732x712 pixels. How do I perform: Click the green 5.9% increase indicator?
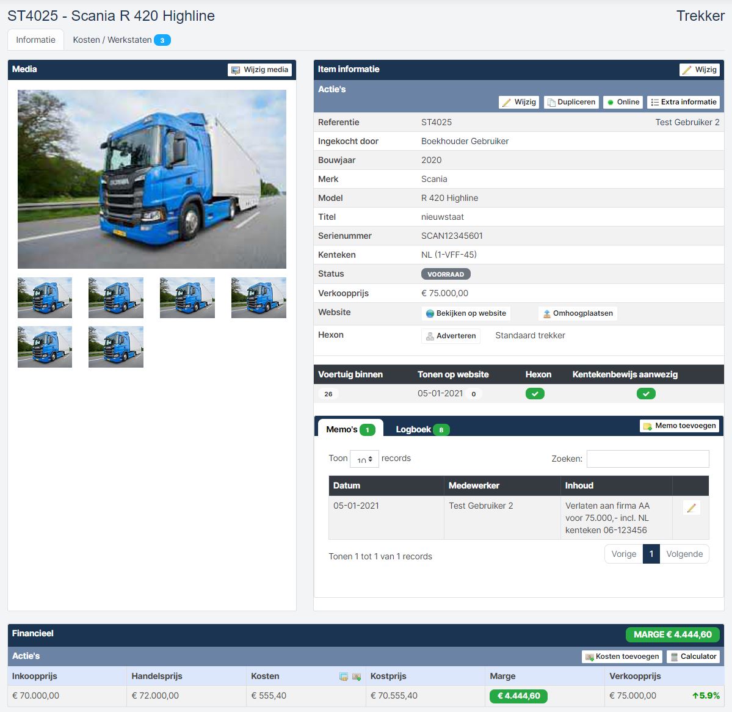click(x=706, y=696)
